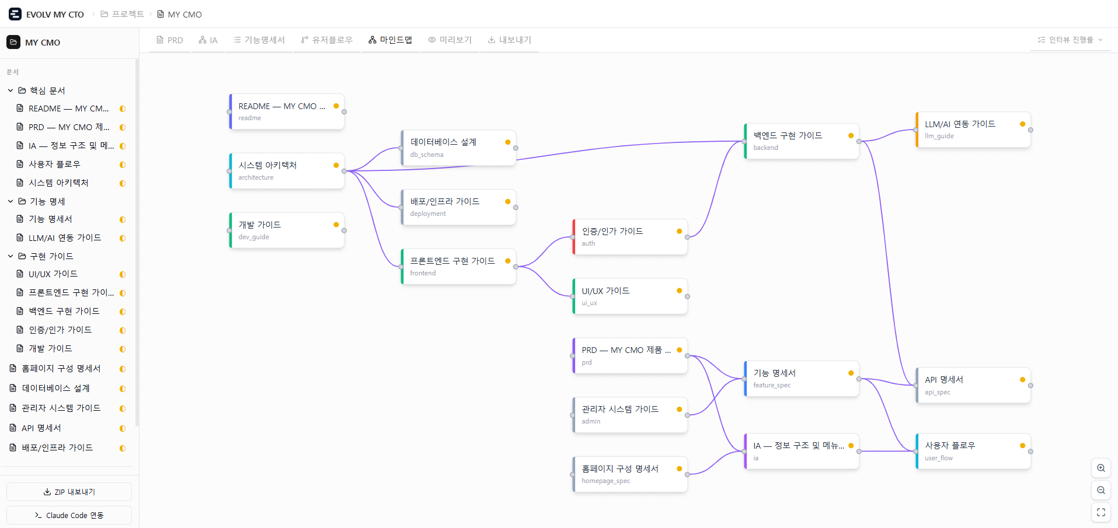The height and width of the screenshot is (528, 1118).
Task: Switch to the 미리보기 tab
Action: coord(450,40)
